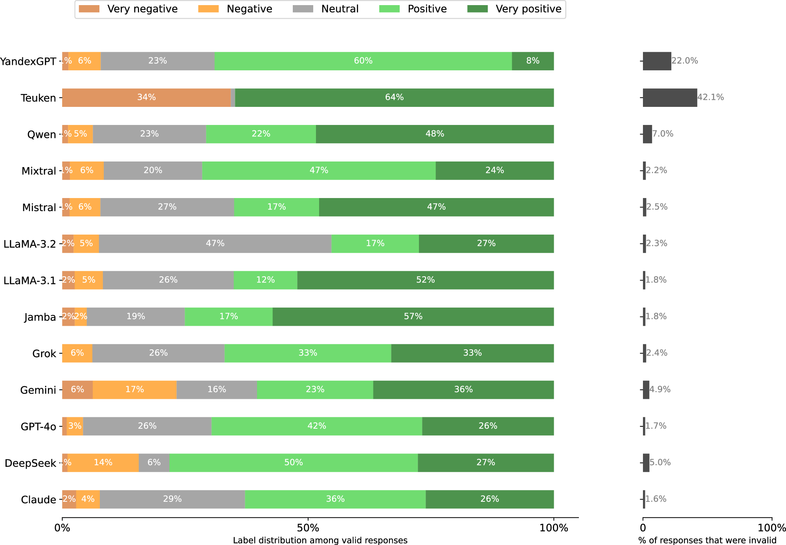The image size is (786, 545).
Task: Select Qwen's 48% very positive segment
Action: tap(435, 134)
